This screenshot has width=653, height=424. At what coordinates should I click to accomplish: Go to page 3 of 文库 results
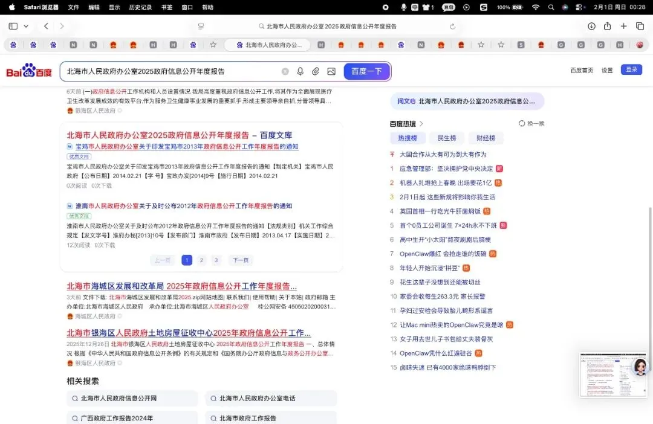[x=216, y=260]
